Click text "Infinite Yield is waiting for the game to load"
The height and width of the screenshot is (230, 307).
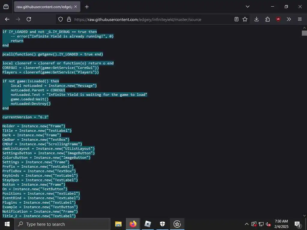point(97,95)
